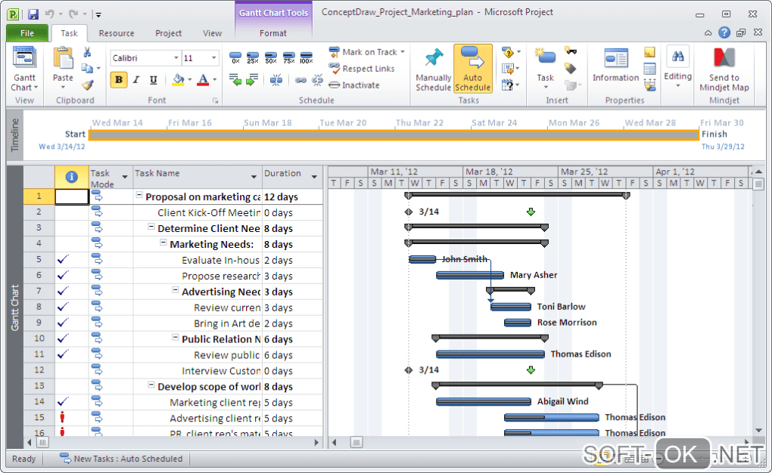Click Mary Asher task bar in Gantt
Image resolution: width=772 pixels, height=473 pixels.
[x=470, y=275]
